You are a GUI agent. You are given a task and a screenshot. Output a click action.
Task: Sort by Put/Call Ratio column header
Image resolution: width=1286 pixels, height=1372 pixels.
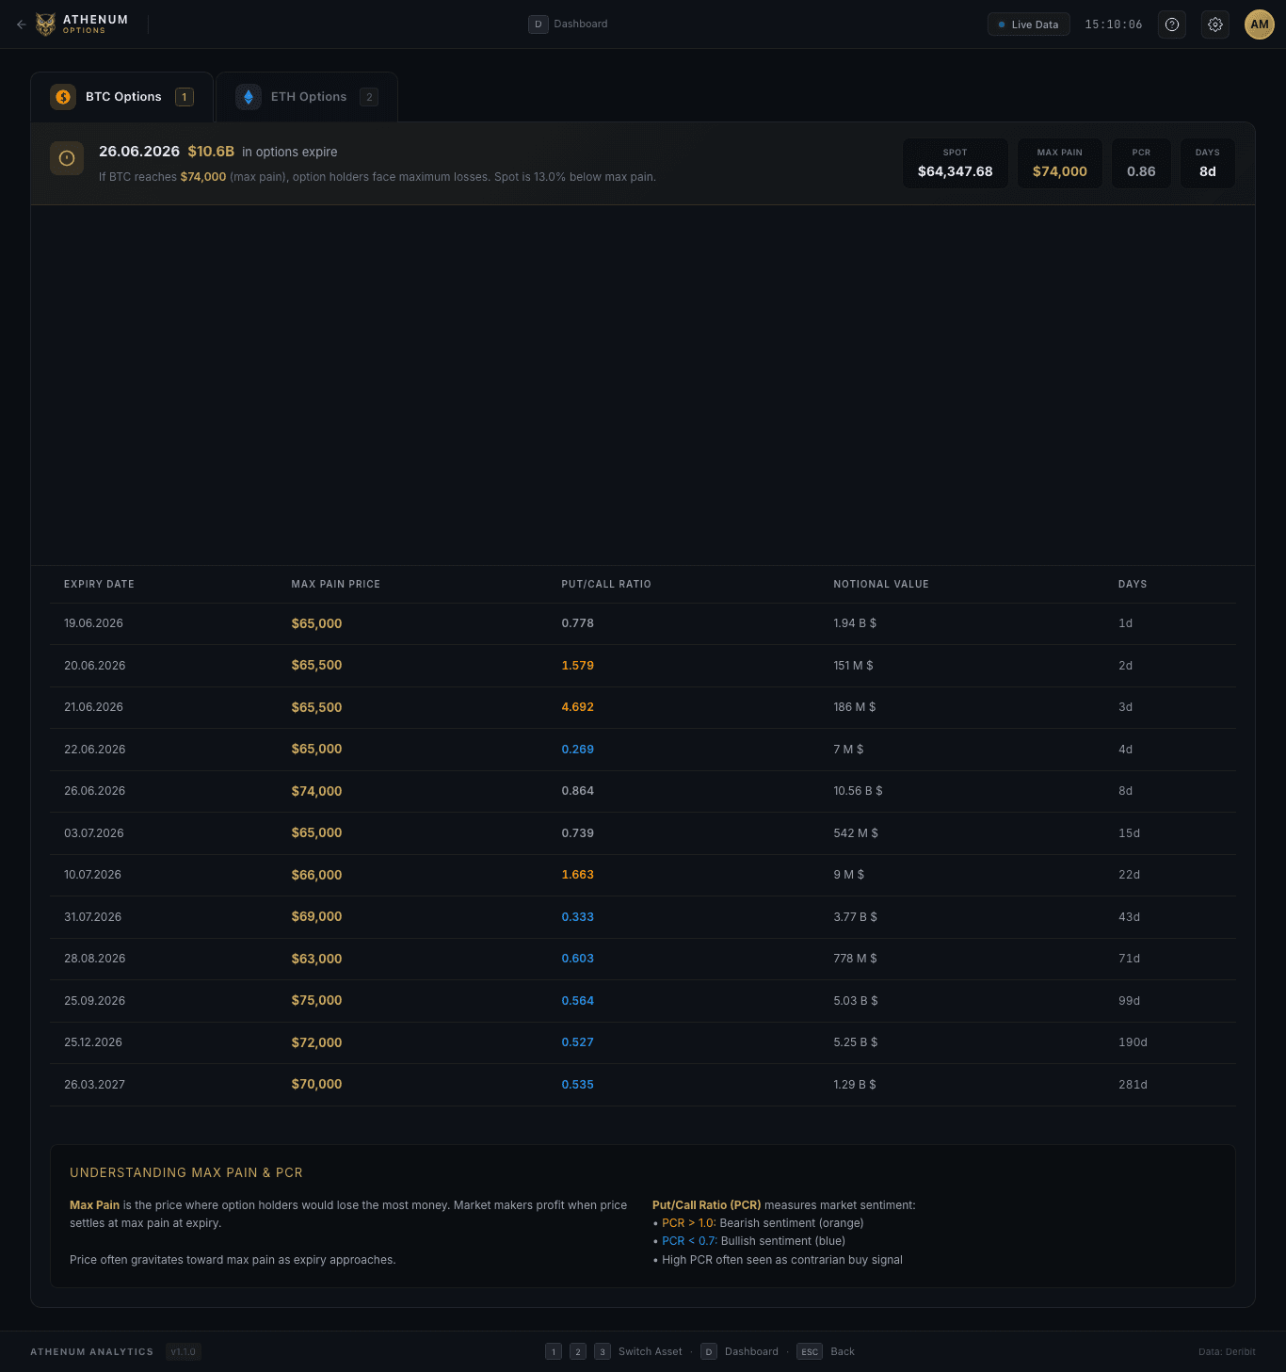click(606, 584)
